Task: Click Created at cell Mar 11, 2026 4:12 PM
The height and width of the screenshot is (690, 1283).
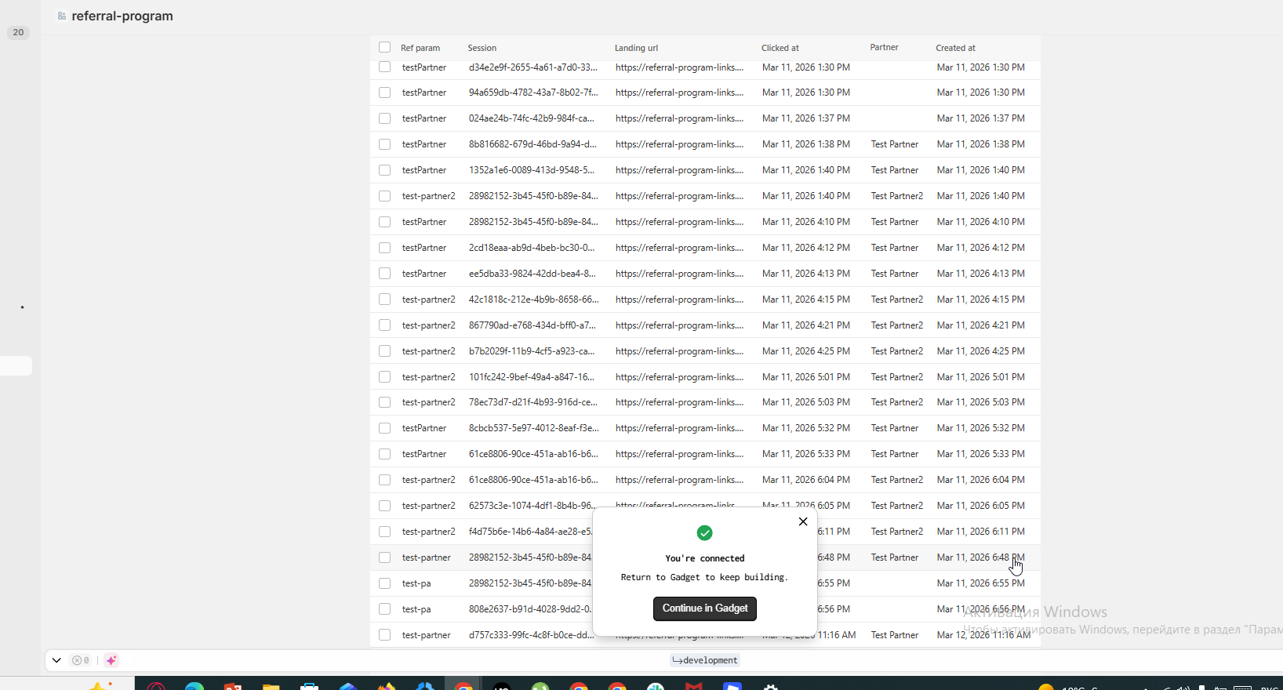Action: click(981, 248)
